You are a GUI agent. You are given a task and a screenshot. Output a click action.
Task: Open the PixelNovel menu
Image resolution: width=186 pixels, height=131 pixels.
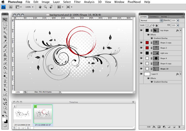[134, 2]
